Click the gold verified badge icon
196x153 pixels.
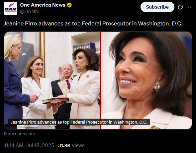click(69, 5)
